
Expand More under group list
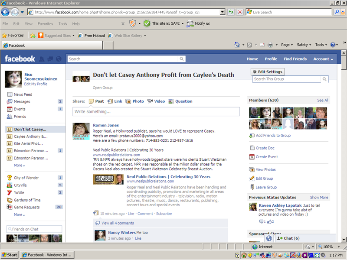pyautogui.click(x=19, y=165)
